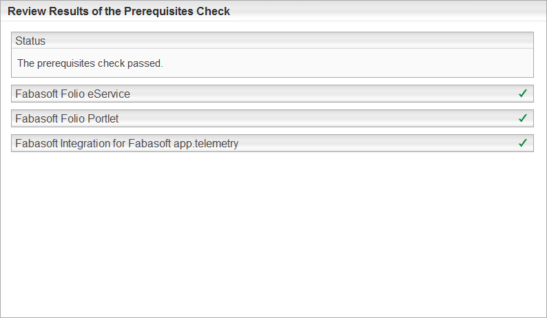Click the 'Fabasoft Integration for Fabasoft app.telemetry' label
Image resolution: width=547 pixels, height=318 pixels.
pyautogui.click(x=127, y=143)
